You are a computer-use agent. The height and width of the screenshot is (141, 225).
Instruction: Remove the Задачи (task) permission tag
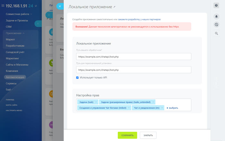pyautogui.click(x=96, y=102)
